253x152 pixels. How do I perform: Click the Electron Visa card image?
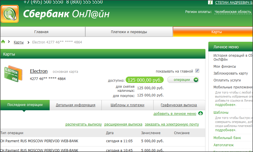[13, 74]
